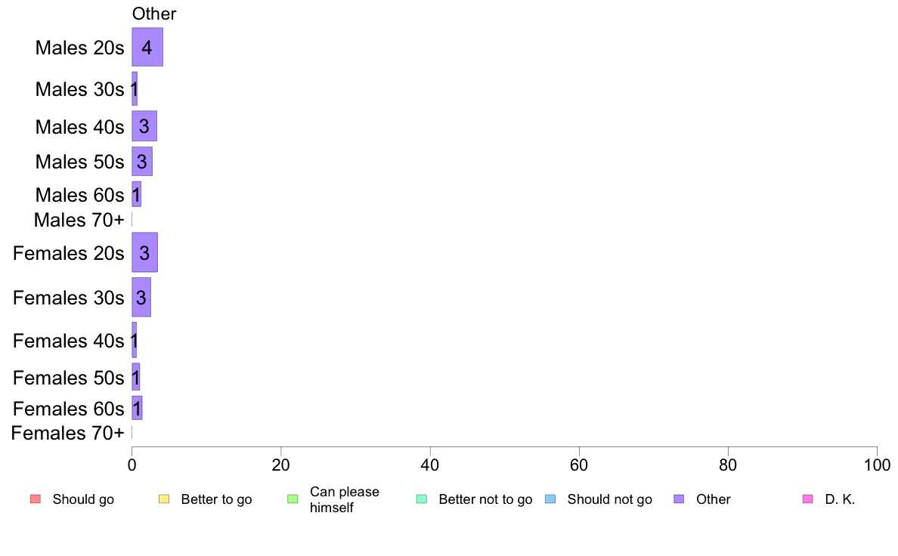This screenshot has height=556, width=898.
Task: Click the Females 60s bar
Action: pyautogui.click(x=137, y=408)
